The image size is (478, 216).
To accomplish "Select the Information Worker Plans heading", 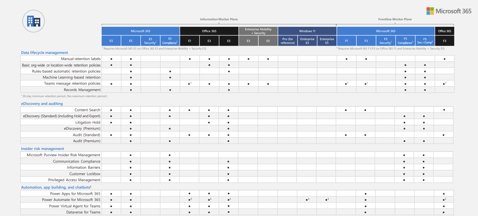I will pyautogui.click(x=219, y=19).
